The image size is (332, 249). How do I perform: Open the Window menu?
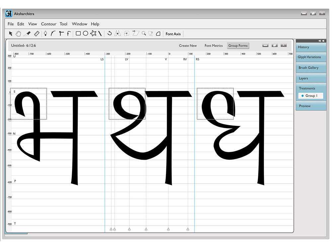pos(79,24)
